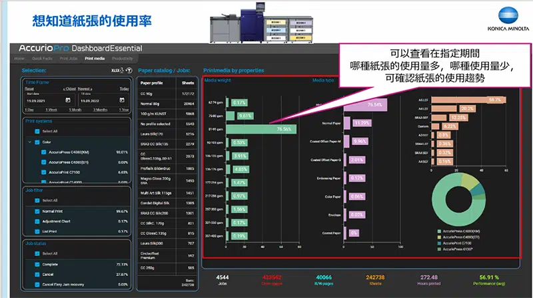The width and height of the screenshot is (533, 298).
Task: Open the Till date calendar picker icon
Action: coord(122,100)
